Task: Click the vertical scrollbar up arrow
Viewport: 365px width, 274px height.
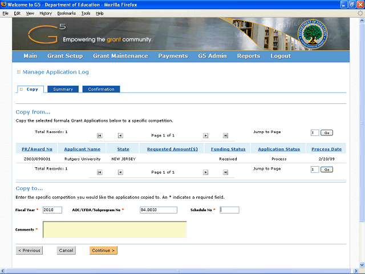Action: tap(362, 21)
